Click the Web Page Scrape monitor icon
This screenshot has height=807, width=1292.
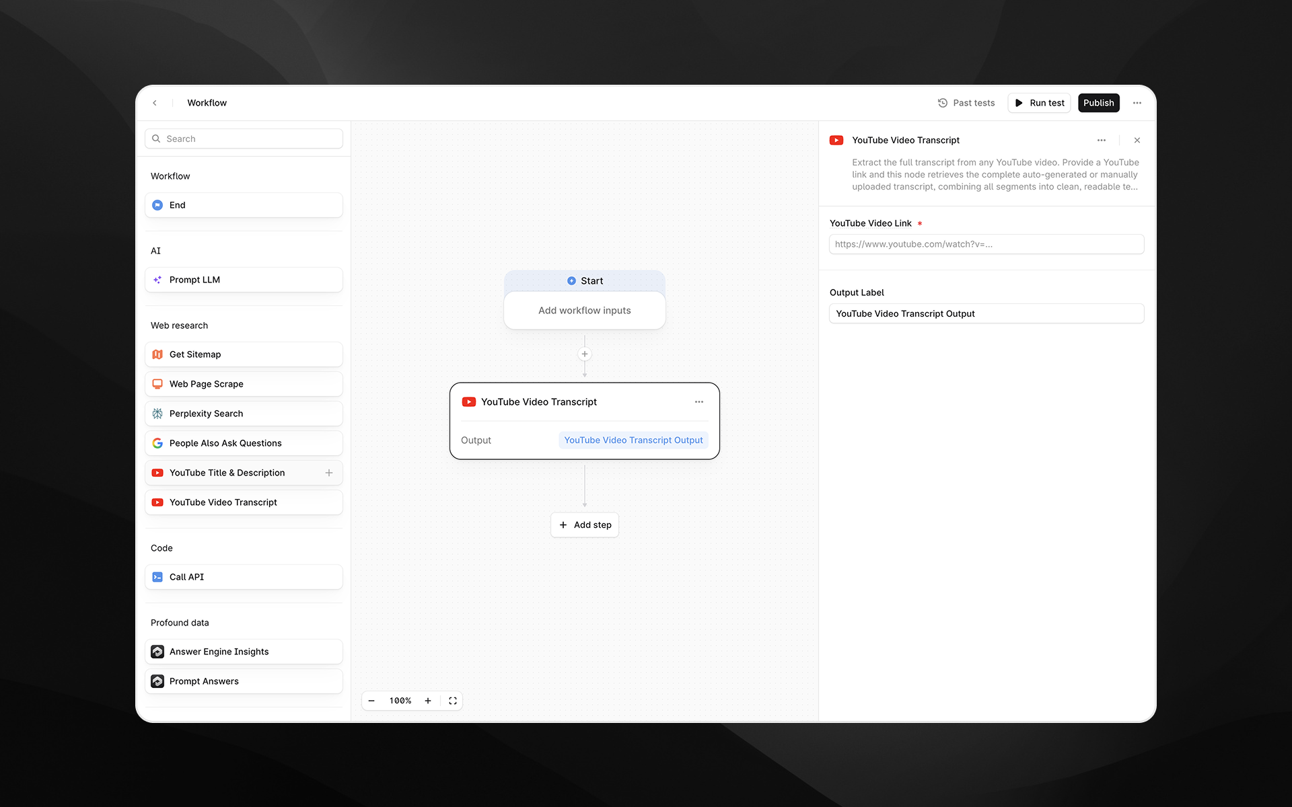tap(157, 384)
